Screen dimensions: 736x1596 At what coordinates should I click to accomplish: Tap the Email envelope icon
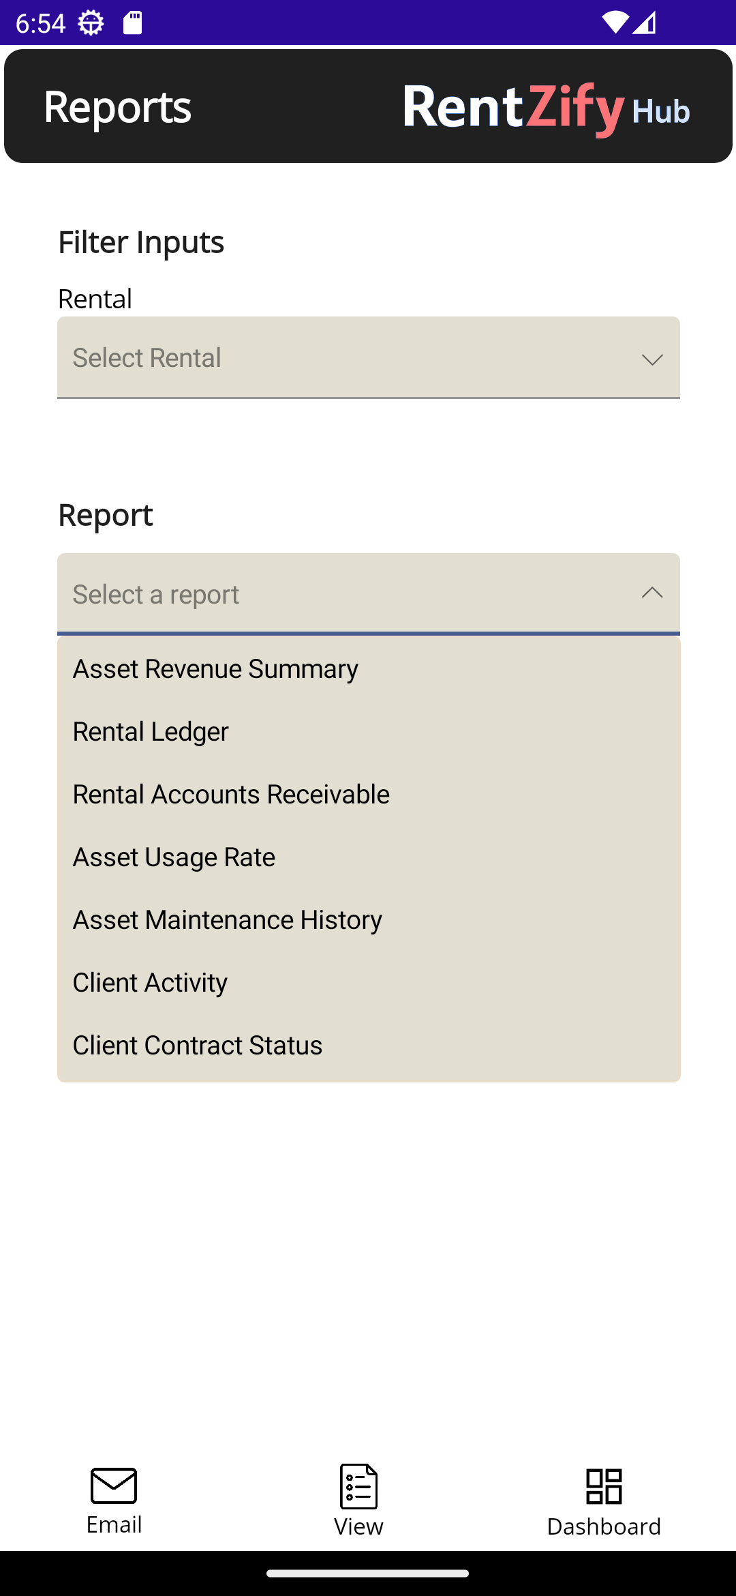tap(114, 1486)
